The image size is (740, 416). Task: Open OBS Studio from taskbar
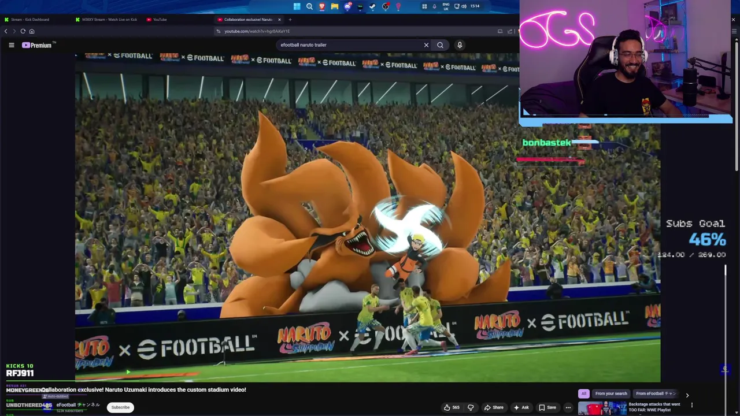click(386, 6)
